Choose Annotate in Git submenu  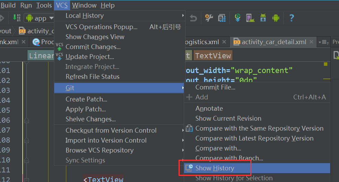(257, 108)
